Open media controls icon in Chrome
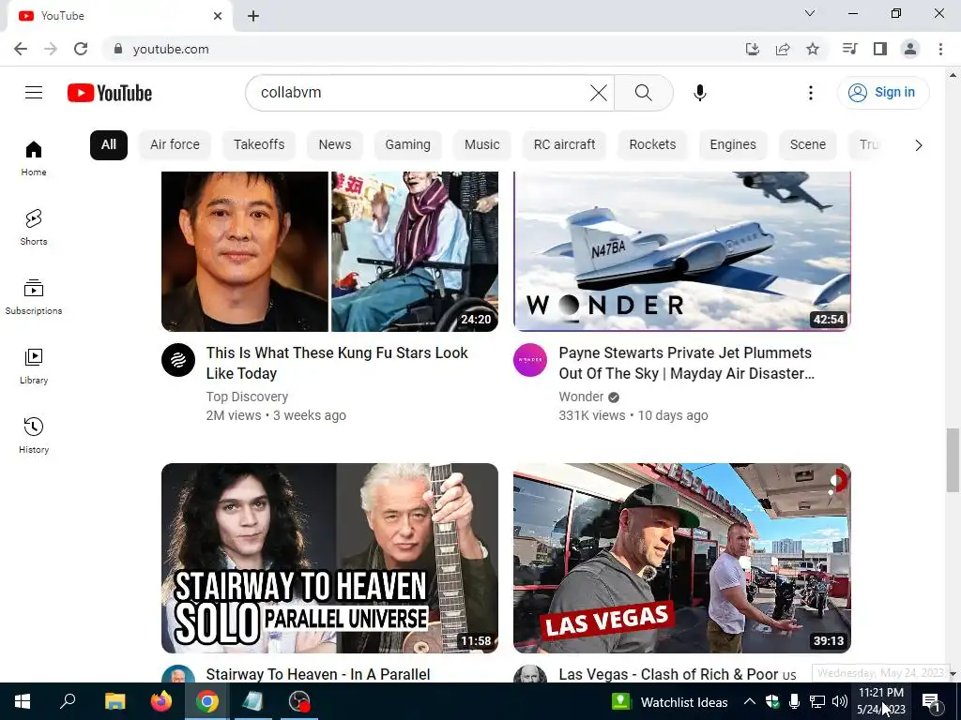Screen dimensions: 961x720 tap(849, 49)
